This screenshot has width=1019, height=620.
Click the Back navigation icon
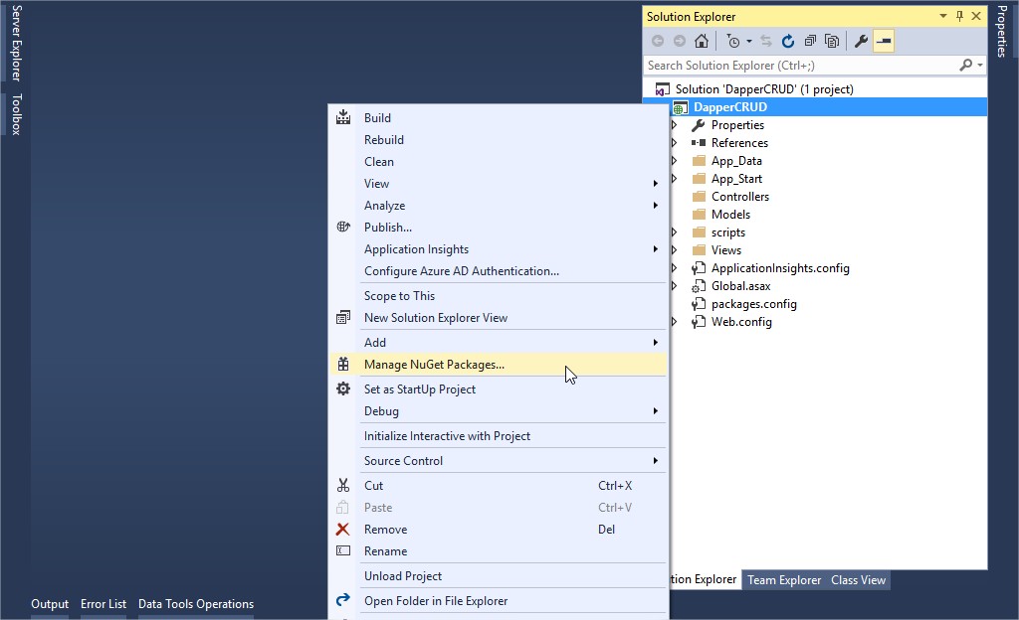point(658,41)
